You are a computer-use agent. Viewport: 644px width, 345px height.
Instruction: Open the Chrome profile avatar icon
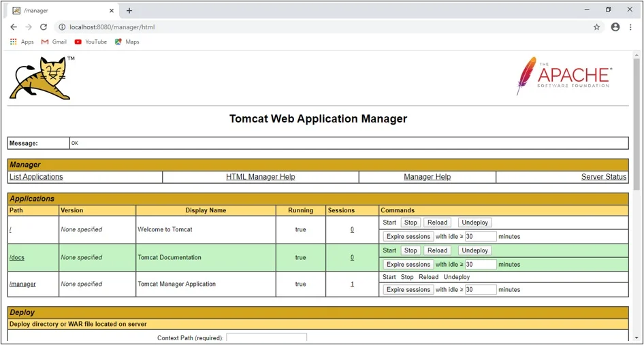(615, 27)
